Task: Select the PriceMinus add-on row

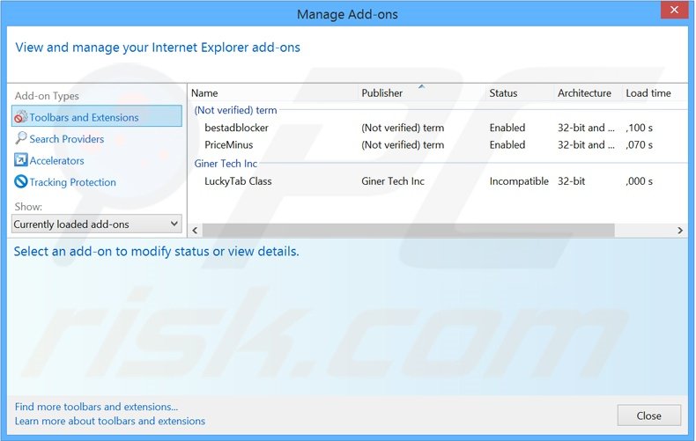Action: (x=437, y=145)
